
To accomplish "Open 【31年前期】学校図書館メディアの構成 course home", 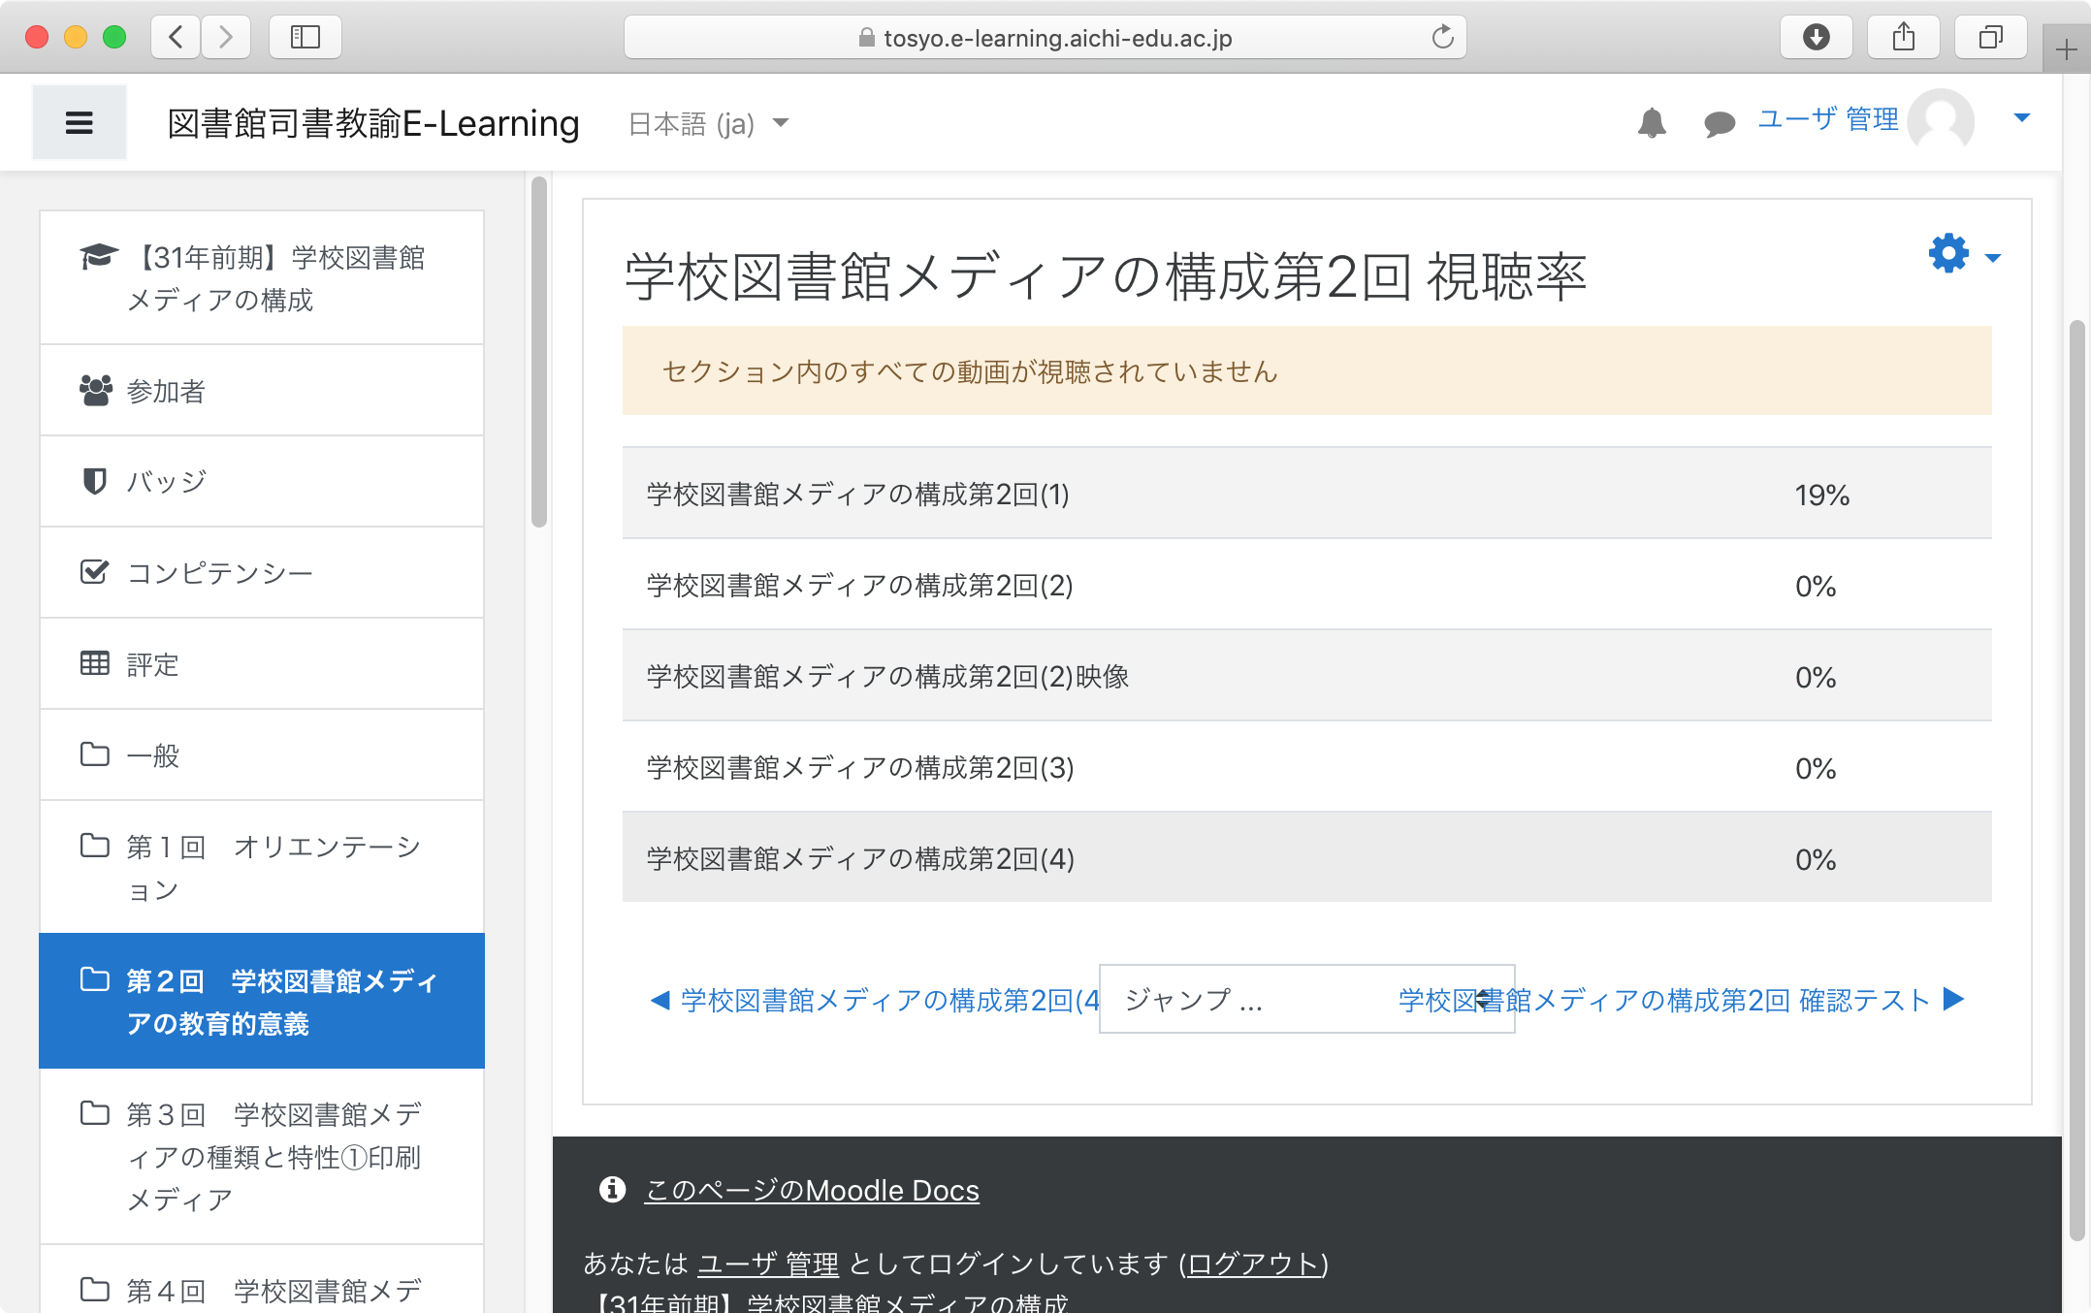I will click(x=262, y=278).
